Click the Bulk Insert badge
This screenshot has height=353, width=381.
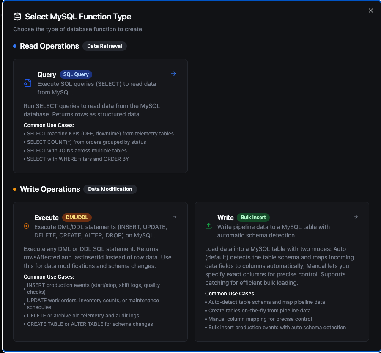pyautogui.click(x=253, y=218)
